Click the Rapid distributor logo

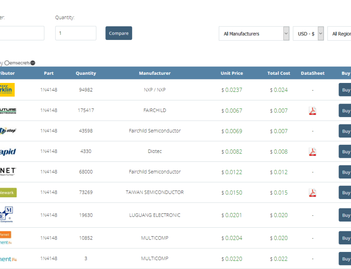8,152
